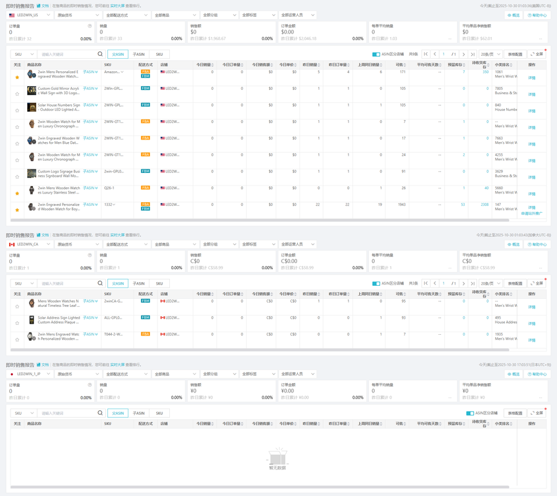The width and height of the screenshot is (557, 496).
Task: Open 全屏 fullscreen in the LED2WIN_1_JP table
Action: pyautogui.click(x=537, y=413)
